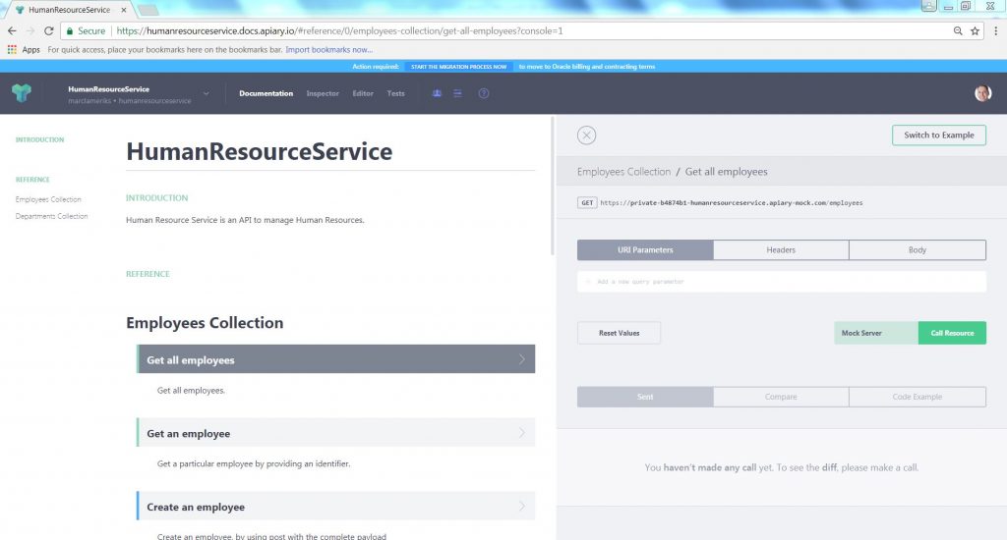Open Departments Collection in sidebar

pos(52,217)
